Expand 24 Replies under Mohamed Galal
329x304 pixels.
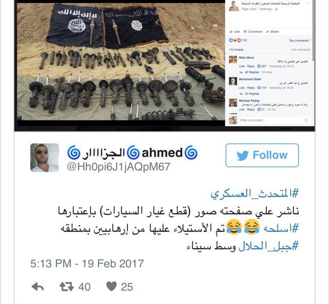pyautogui.click(x=251, y=94)
